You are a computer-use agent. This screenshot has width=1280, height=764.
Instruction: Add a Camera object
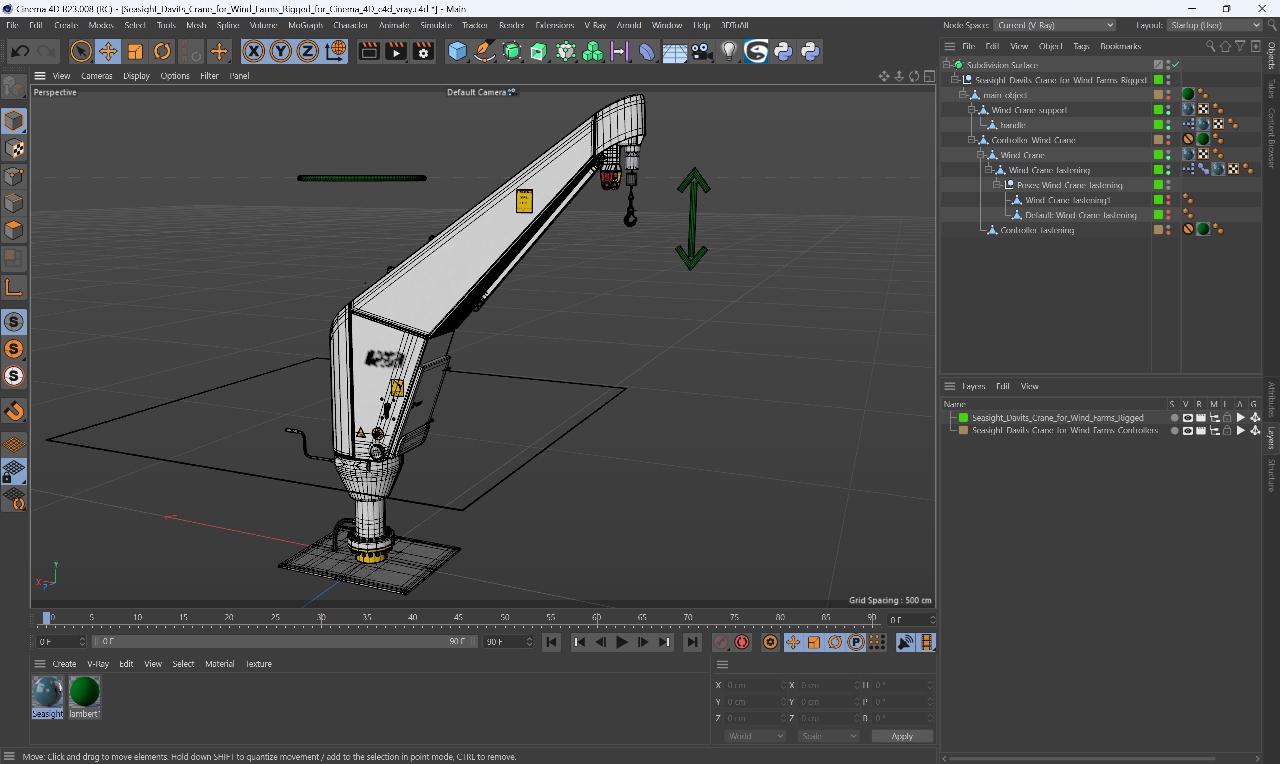pyautogui.click(x=701, y=51)
